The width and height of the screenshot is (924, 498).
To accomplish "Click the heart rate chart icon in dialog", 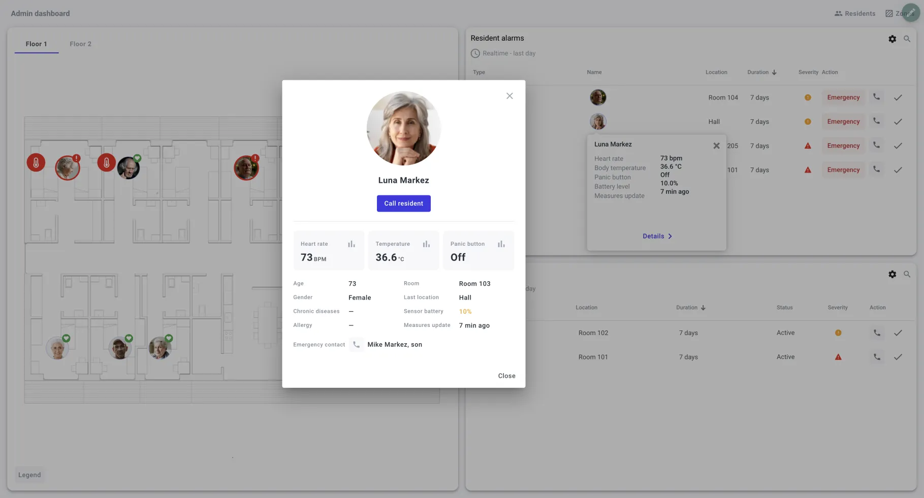I will (351, 244).
